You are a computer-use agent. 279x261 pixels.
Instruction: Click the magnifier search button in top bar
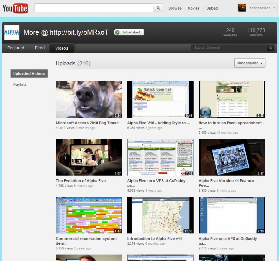pos(158,8)
